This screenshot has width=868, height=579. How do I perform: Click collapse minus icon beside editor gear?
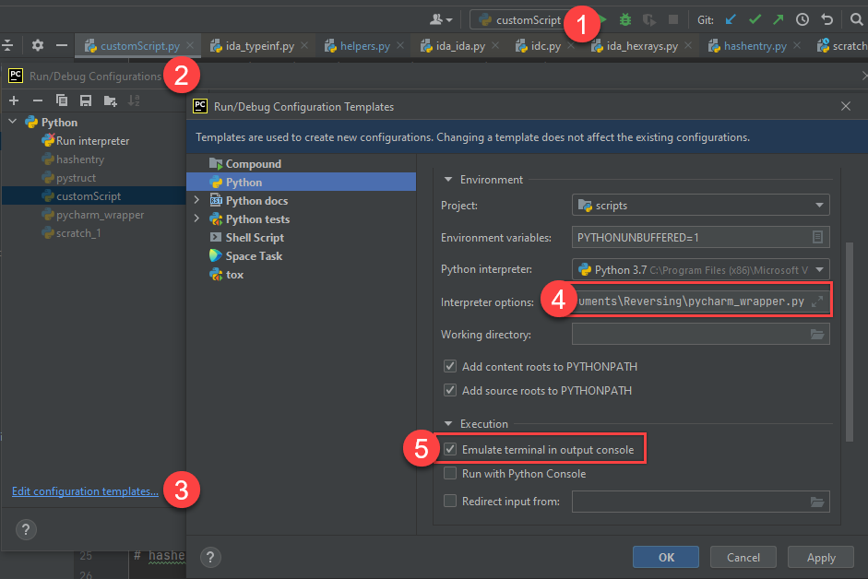[62, 45]
